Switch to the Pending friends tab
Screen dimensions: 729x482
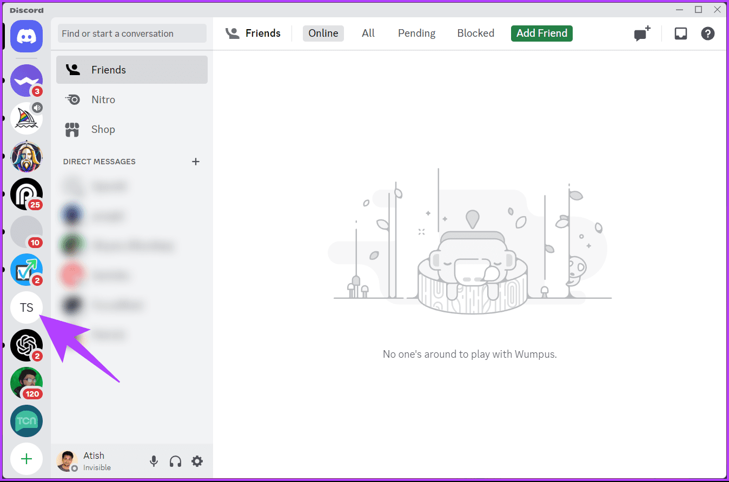click(x=416, y=33)
